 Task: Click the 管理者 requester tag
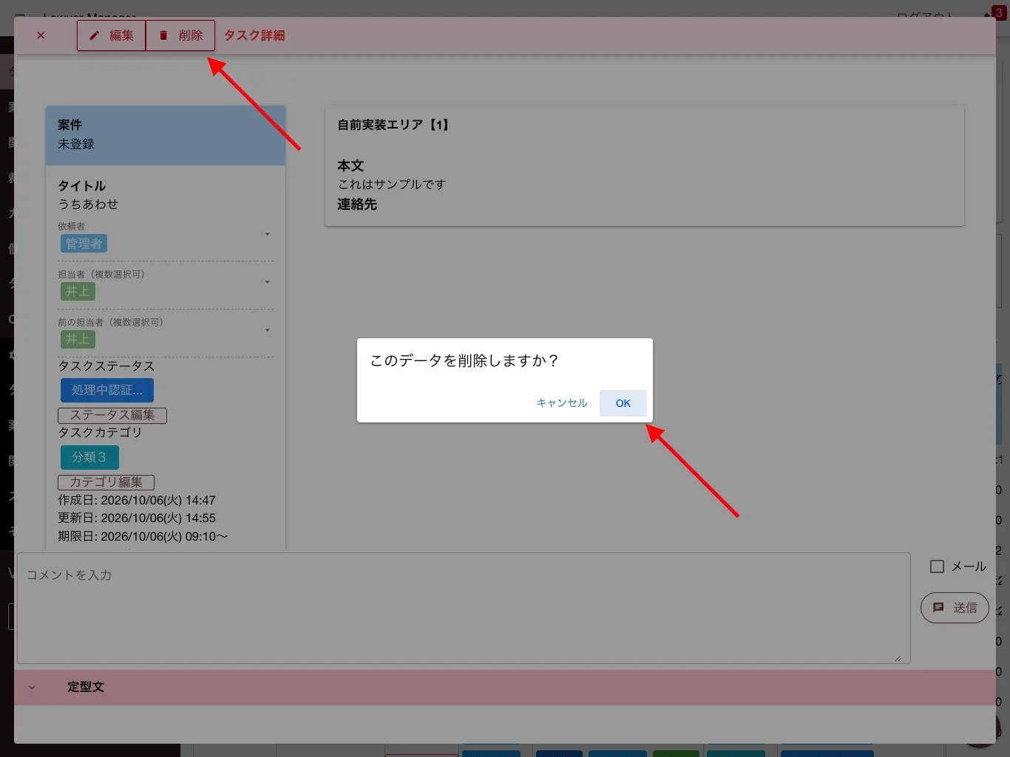(x=84, y=244)
